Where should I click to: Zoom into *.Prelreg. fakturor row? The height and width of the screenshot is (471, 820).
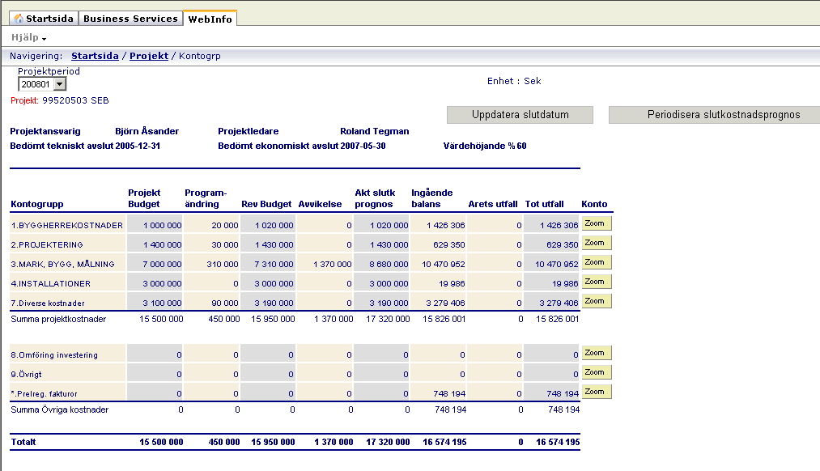[x=596, y=392]
